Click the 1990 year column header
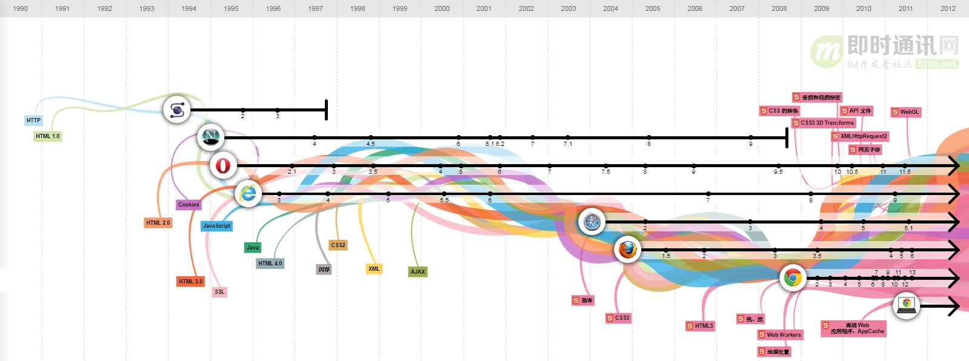969x361 pixels. (21, 8)
